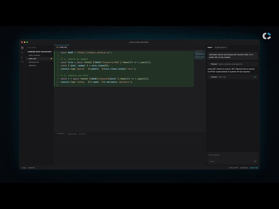
Task: Click the 'const t = await fetch' line
Action: tap(105, 79)
